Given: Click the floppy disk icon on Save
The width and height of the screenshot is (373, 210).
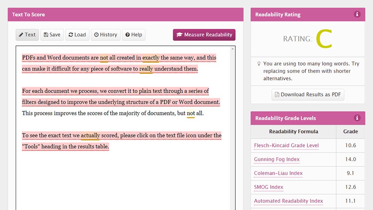Looking at the screenshot, I should pos(46,35).
